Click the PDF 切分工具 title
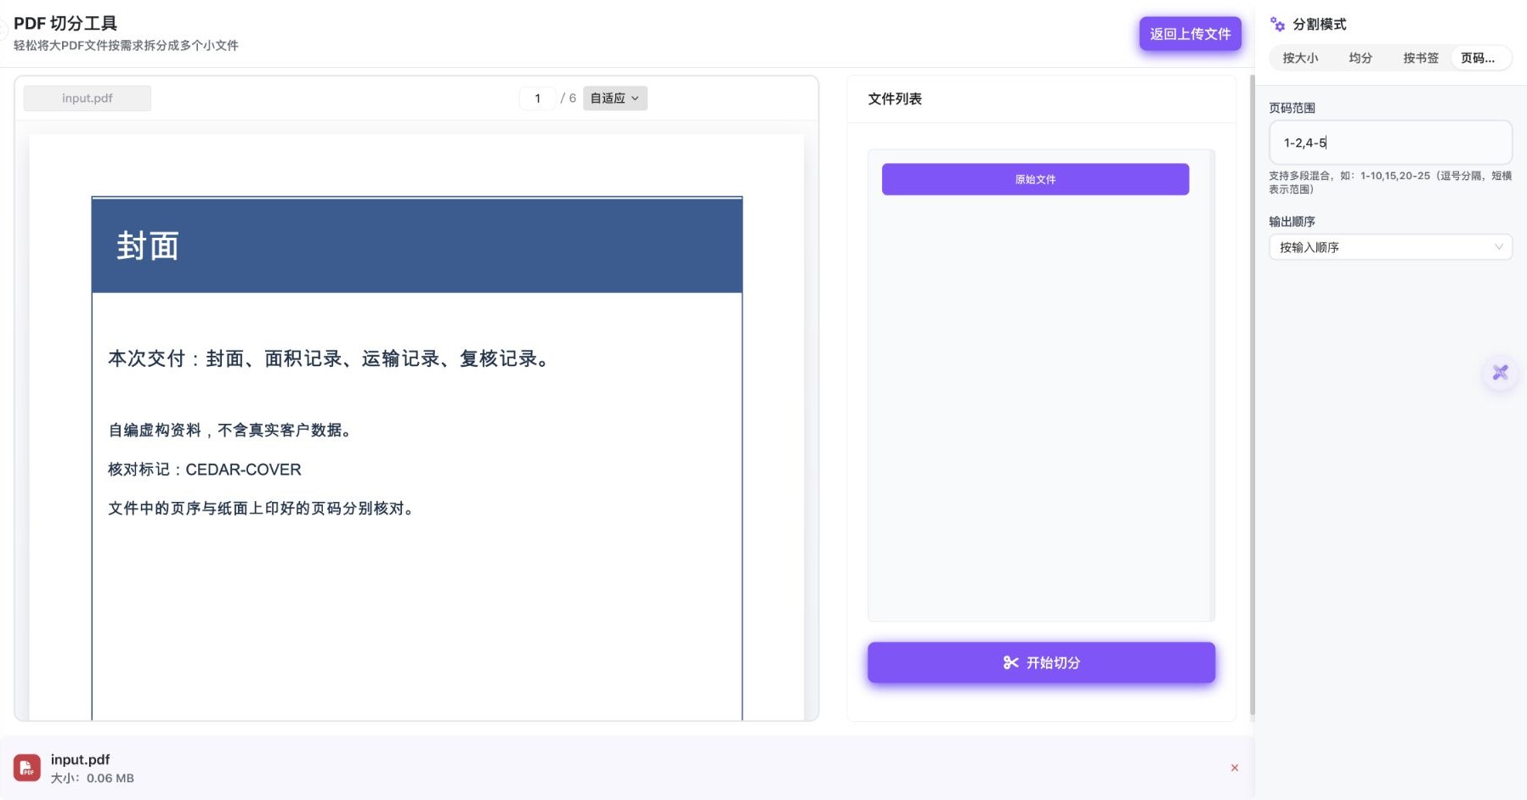Image resolution: width=1527 pixels, height=800 pixels. coord(65,24)
